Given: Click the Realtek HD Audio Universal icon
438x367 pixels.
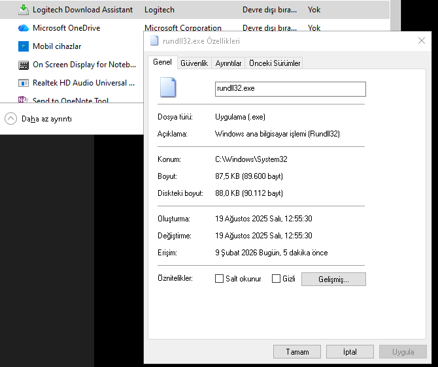Looking at the screenshot, I should tap(24, 83).
